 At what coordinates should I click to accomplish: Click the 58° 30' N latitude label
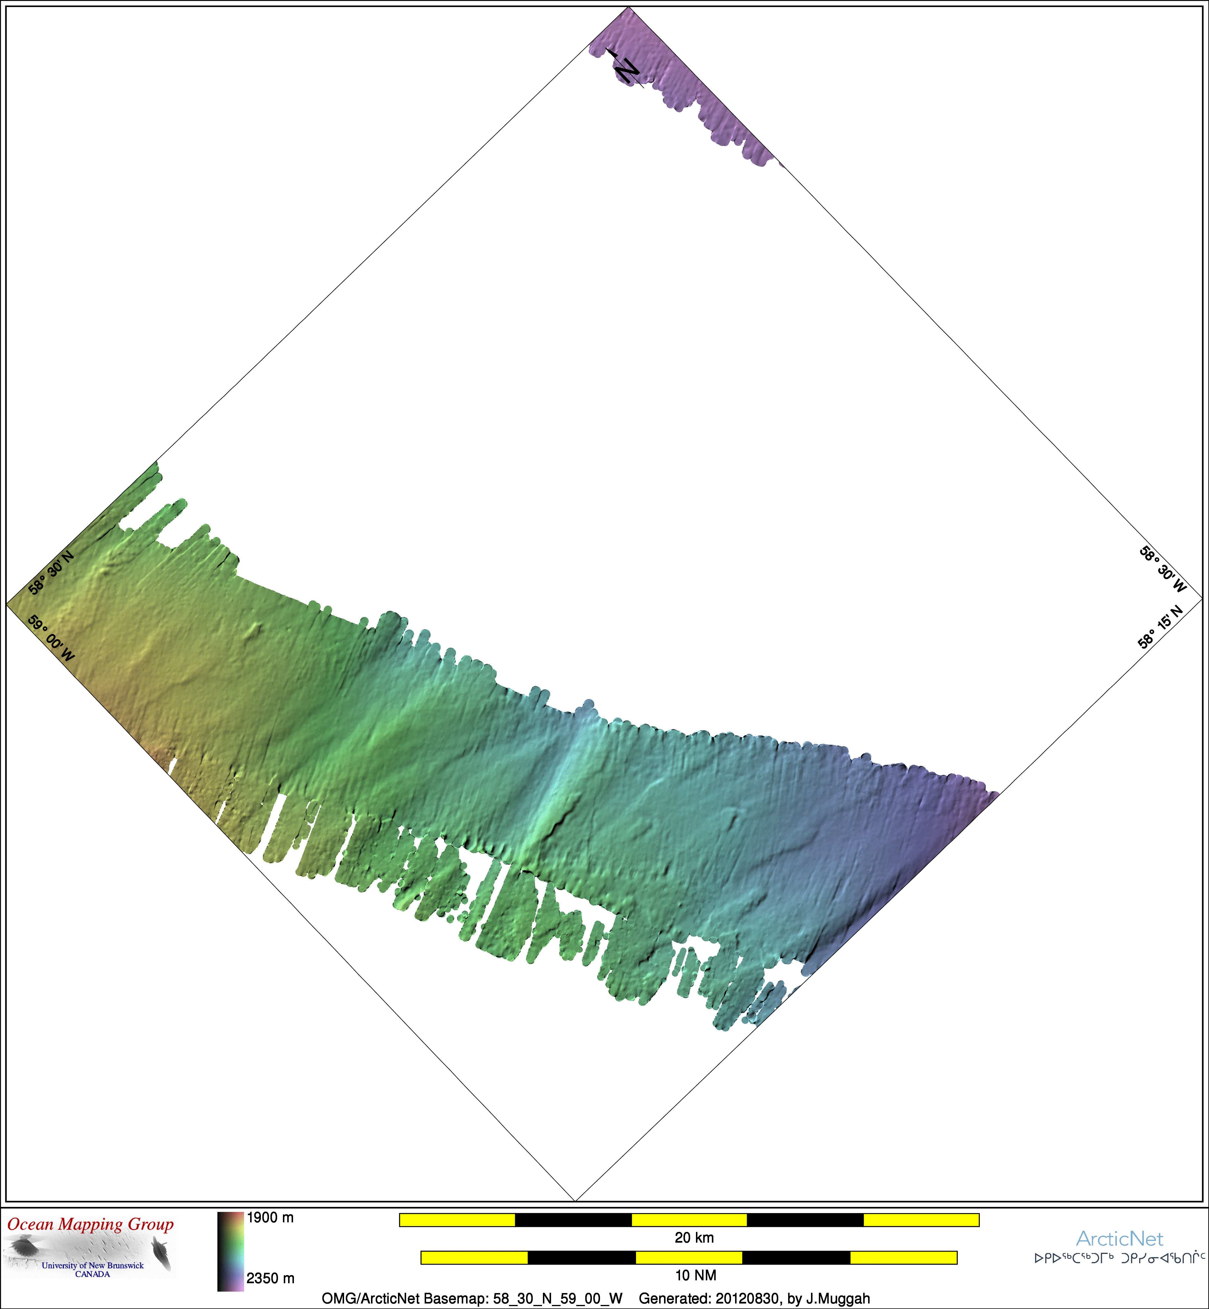point(51,573)
